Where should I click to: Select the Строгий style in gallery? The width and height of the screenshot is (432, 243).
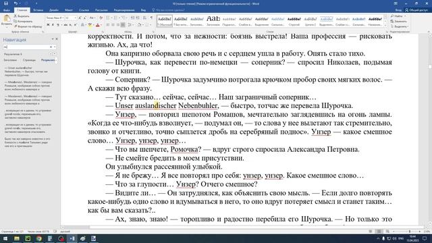(x=294, y=21)
